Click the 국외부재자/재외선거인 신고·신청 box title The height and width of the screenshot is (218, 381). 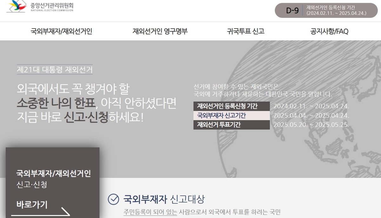tap(53, 174)
